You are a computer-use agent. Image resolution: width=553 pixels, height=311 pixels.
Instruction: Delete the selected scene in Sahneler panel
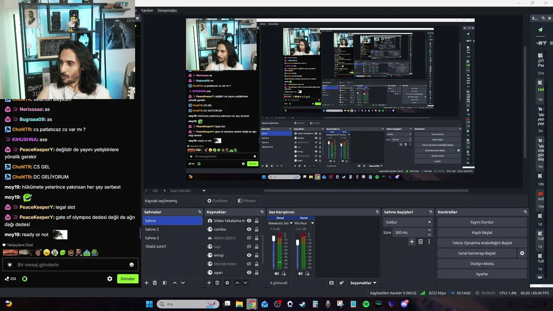[155, 283]
